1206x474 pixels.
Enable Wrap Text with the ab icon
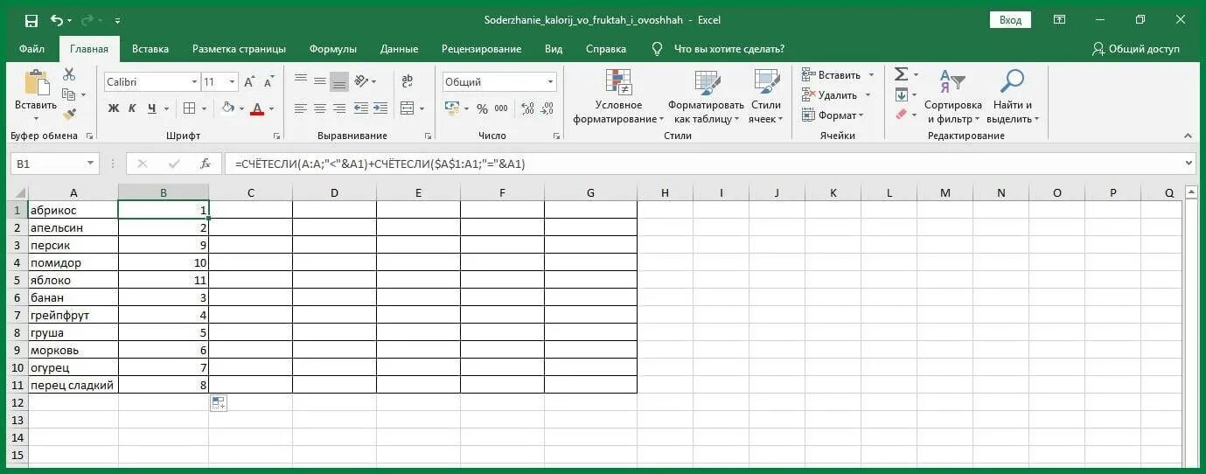(x=407, y=81)
